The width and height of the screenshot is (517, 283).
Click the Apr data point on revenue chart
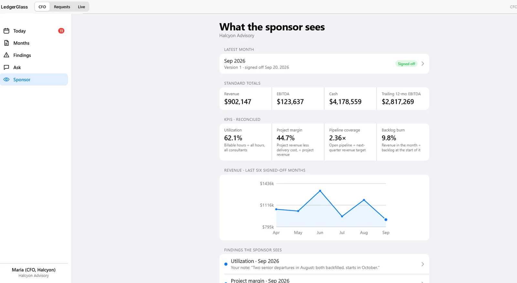pos(276,209)
